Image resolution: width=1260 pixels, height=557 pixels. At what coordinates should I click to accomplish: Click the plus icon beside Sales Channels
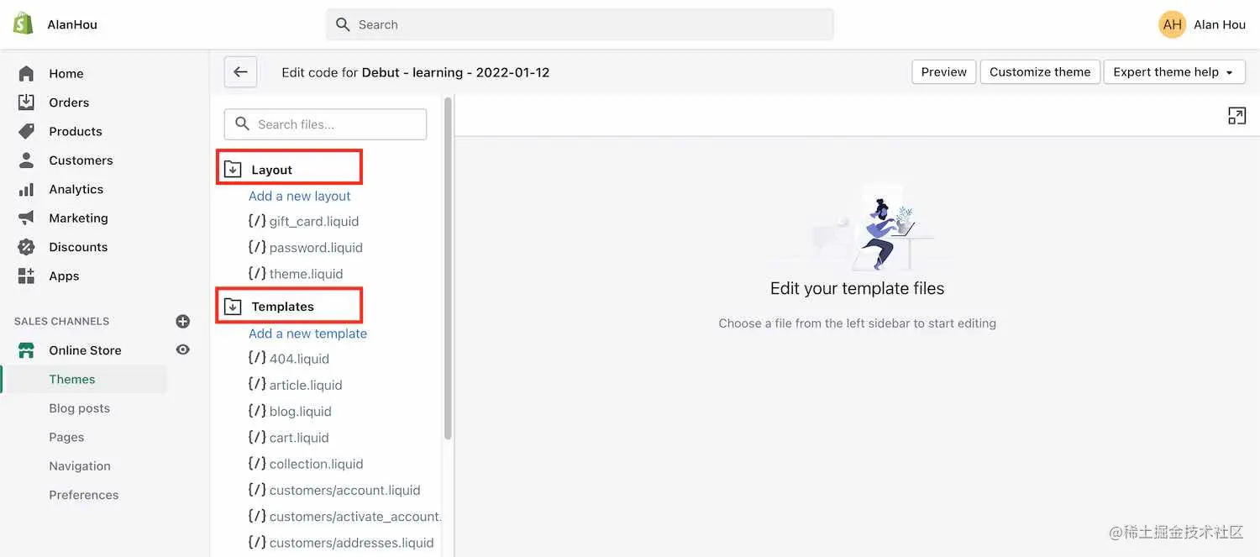point(182,320)
